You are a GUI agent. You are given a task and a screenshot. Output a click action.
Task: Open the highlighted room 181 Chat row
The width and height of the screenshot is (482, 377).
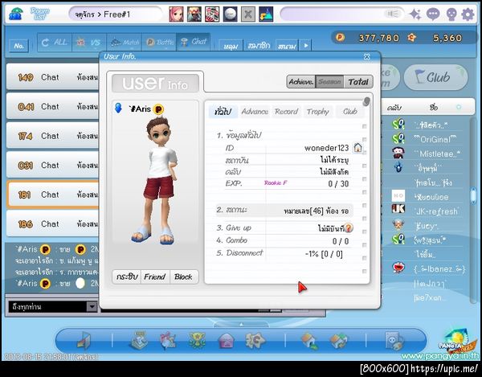tap(53, 195)
